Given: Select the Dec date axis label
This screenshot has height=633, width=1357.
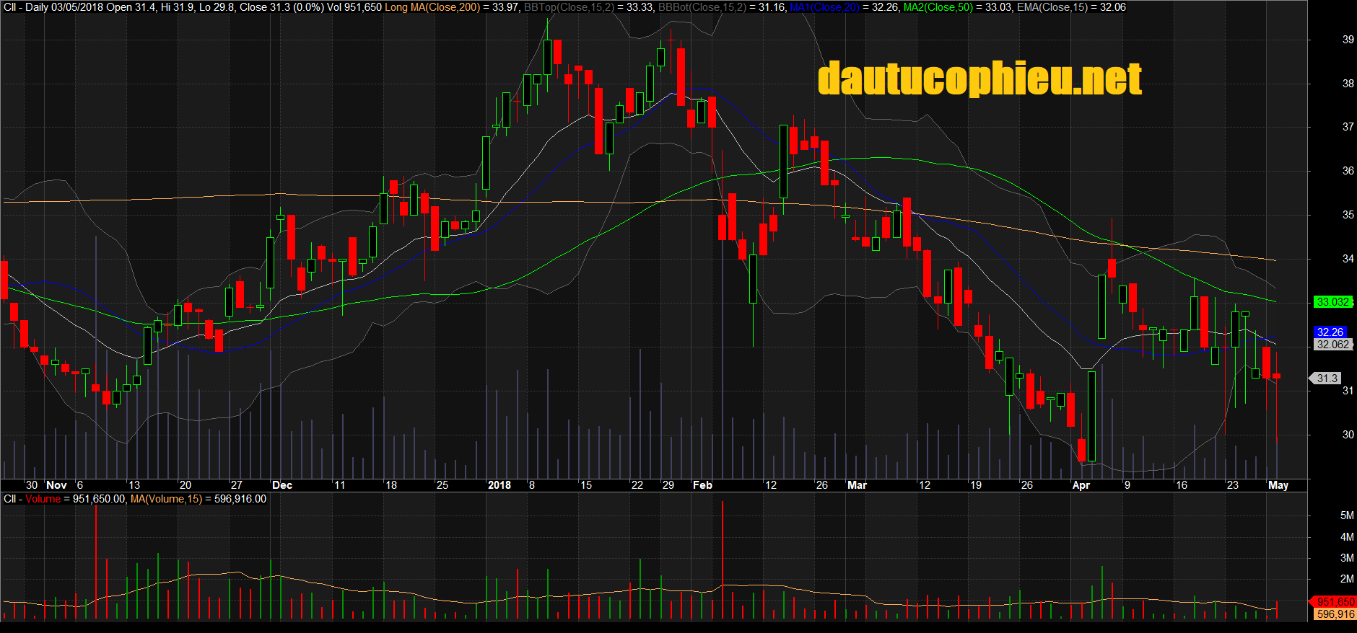Looking at the screenshot, I should pyautogui.click(x=282, y=485).
